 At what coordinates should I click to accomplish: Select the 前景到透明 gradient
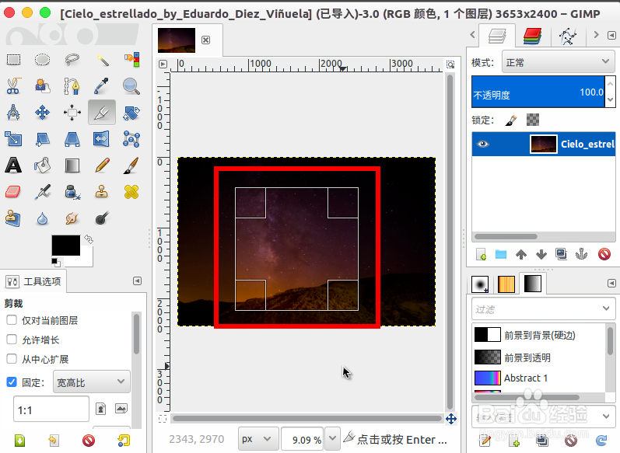coord(539,357)
